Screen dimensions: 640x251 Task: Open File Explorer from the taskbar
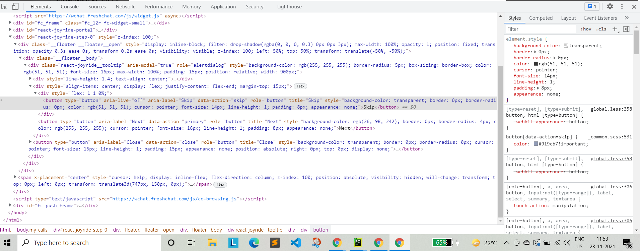(x=212, y=243)
